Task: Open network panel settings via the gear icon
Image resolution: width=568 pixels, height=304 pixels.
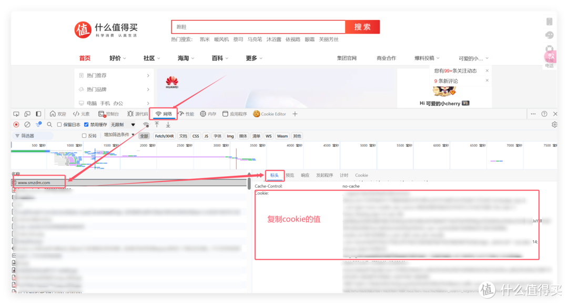Action: (554, 125)
